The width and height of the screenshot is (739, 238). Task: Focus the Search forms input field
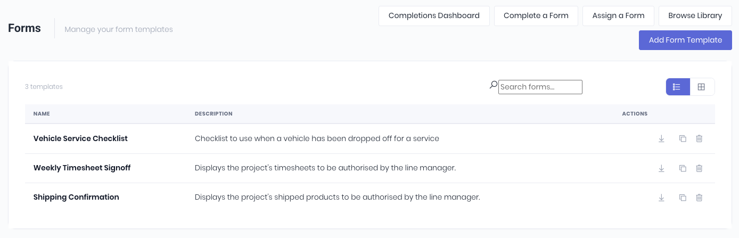pyautogui.click(x=540, y=87)
